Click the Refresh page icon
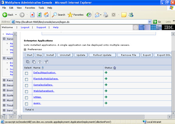Viewport: 175px width, 124px height. [x=39, y=15]
